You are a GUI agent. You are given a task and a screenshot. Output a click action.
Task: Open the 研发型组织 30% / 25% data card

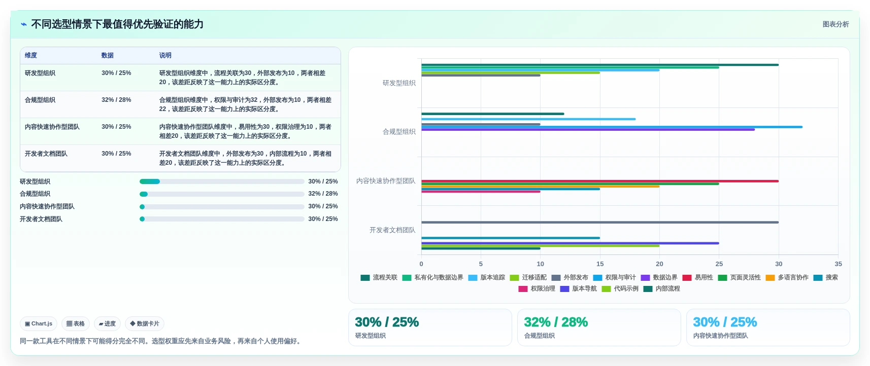(430, 327)
